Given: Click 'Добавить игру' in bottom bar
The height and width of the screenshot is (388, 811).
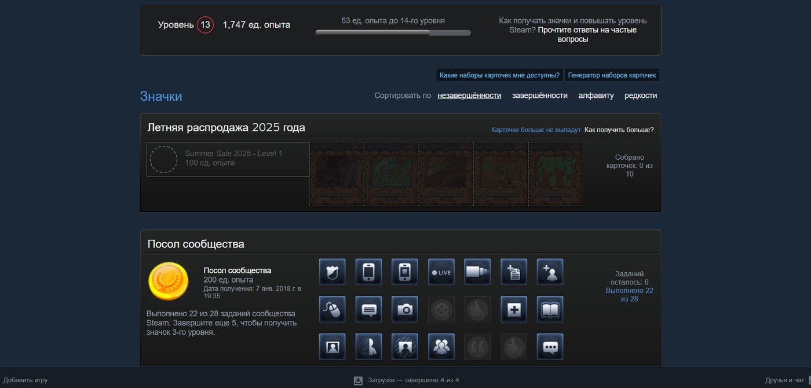Looking at the screenshot, I should click(x=25, y=380).
